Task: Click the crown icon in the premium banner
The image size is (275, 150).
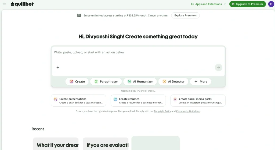Action: 79,15
